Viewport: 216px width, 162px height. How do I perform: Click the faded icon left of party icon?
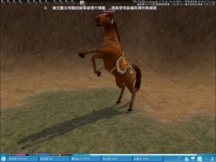click(x=180, y=159)
